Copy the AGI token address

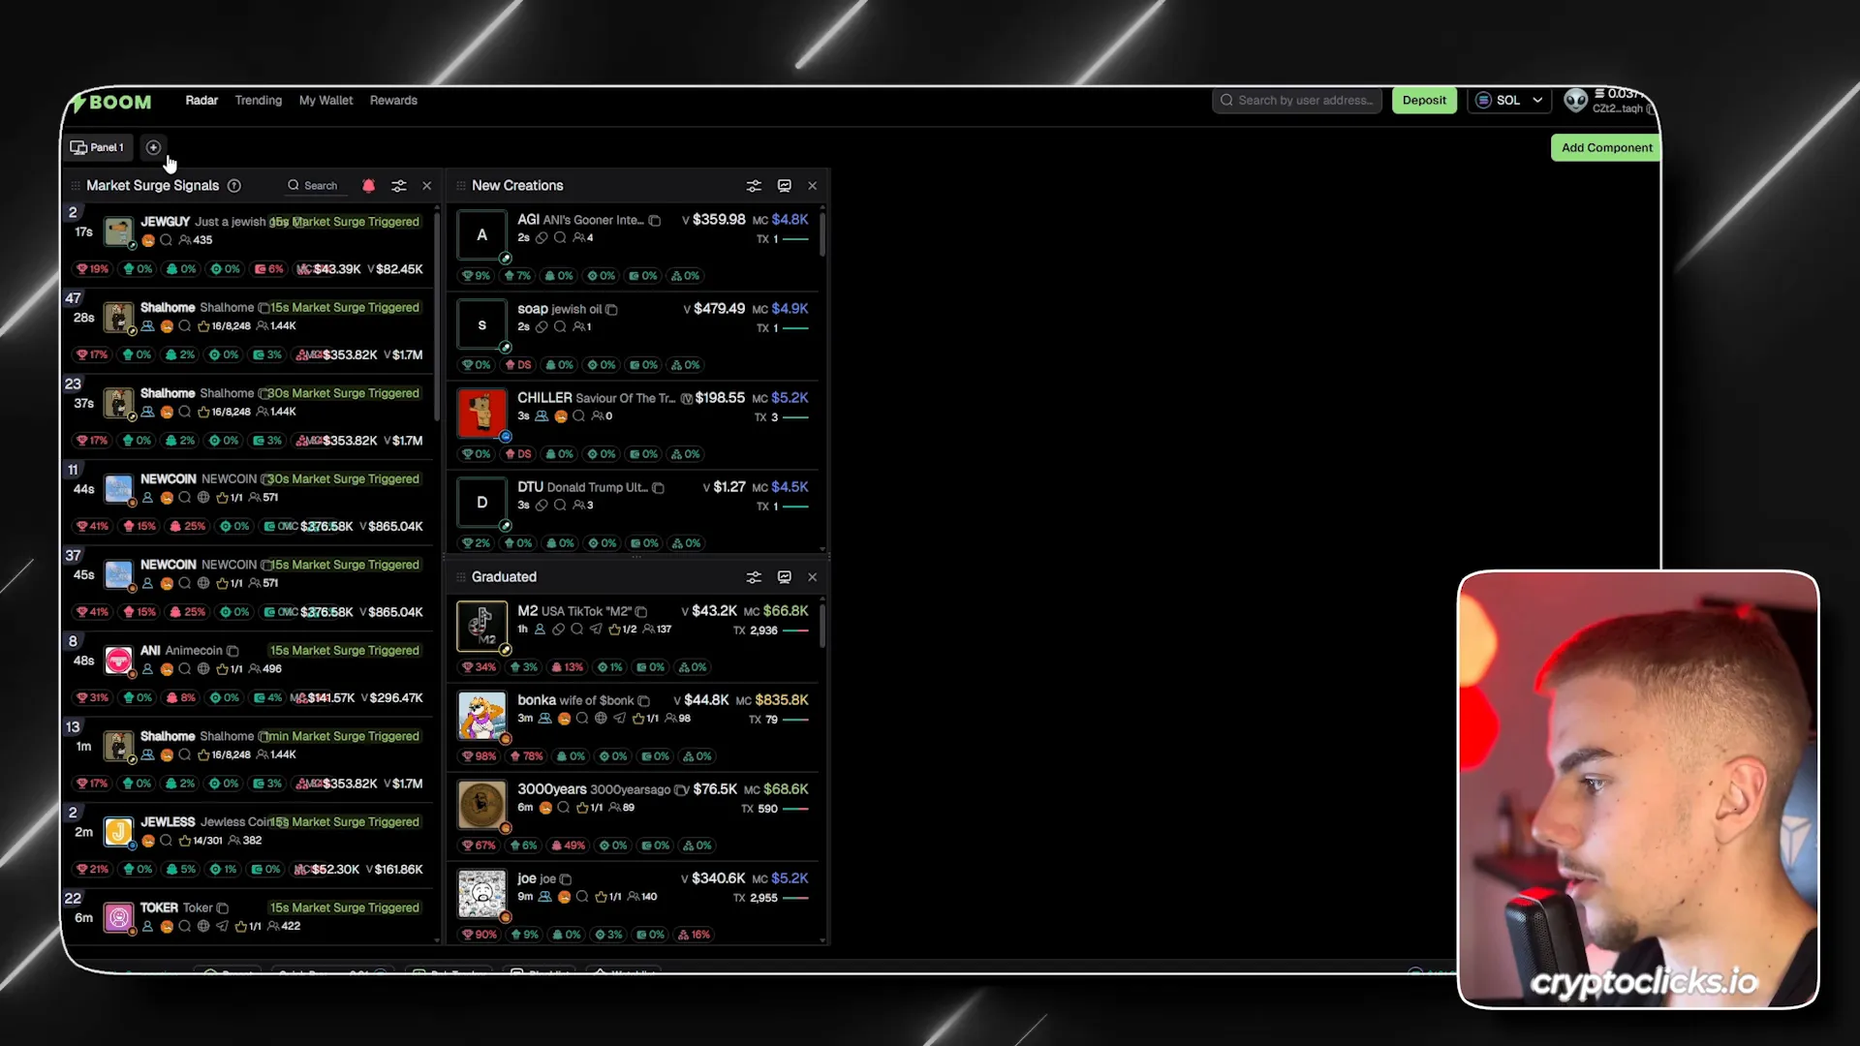point(655,221)
